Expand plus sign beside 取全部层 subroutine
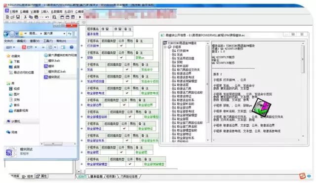The height and width of the screenshot is (183, 316). [x=82, y=152]
